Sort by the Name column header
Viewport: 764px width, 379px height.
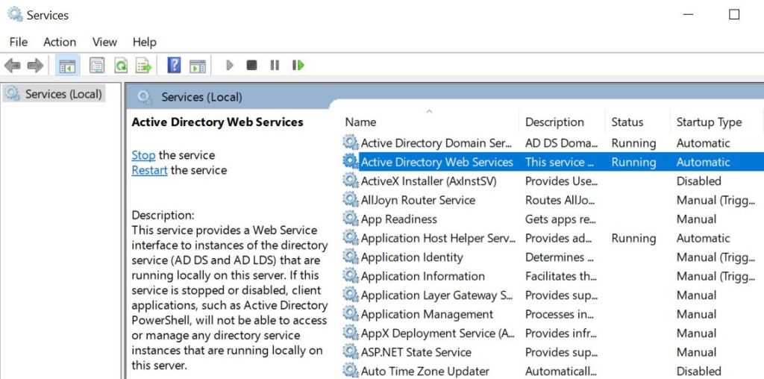[361, 122]
